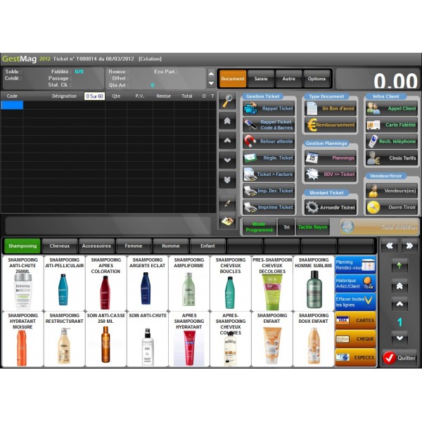The height and width of the screenshot is (422, 422).
Task: Click Quitter button
Action: click(399, 358)
